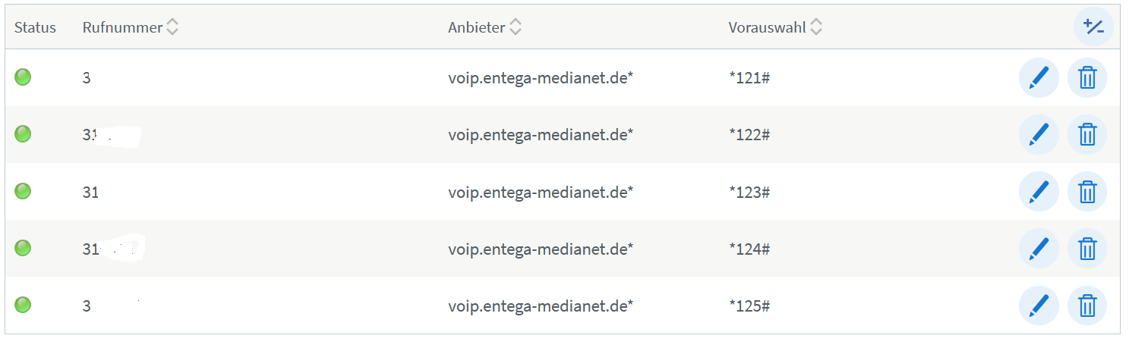Sort table by Rufnummer arrows

point(172,27)
